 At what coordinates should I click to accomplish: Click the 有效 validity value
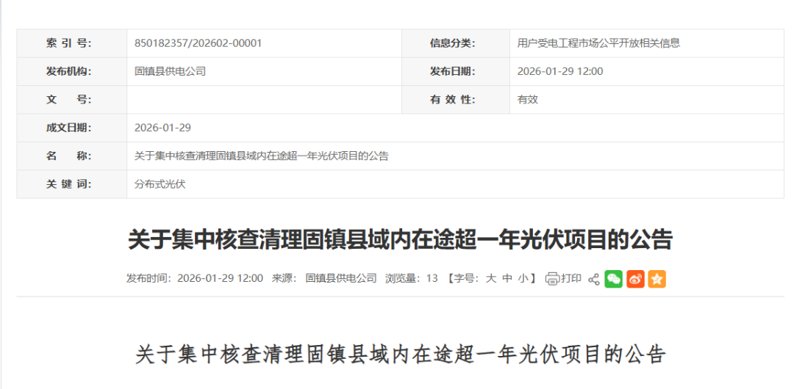click(527, 100)
